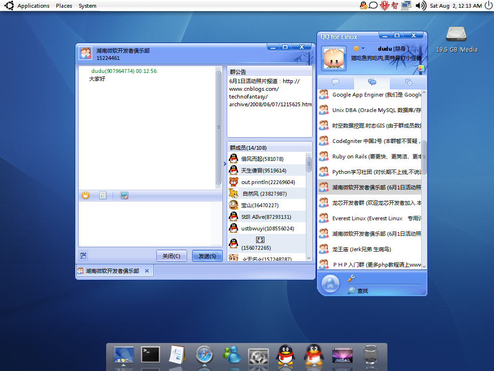Click the group list scroll-down arrow in QQ panel
Image resolution: width=494 pixels, height=371 pixels.
[x=424, y=266]
